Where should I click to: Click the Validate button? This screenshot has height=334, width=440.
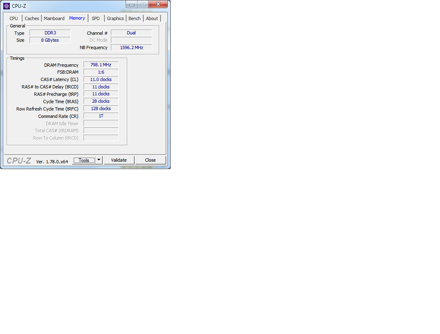[119, 160]
